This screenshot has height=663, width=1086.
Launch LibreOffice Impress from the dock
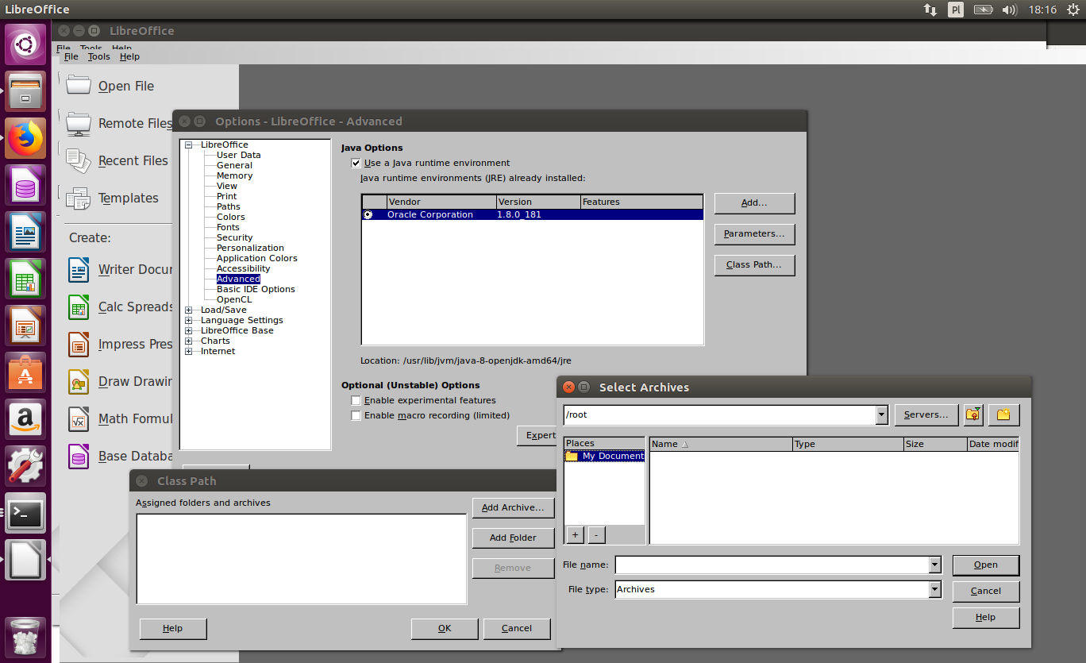[x=25, y=326]
